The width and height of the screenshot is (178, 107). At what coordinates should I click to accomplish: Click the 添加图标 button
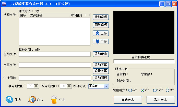[x=101, y=78]
